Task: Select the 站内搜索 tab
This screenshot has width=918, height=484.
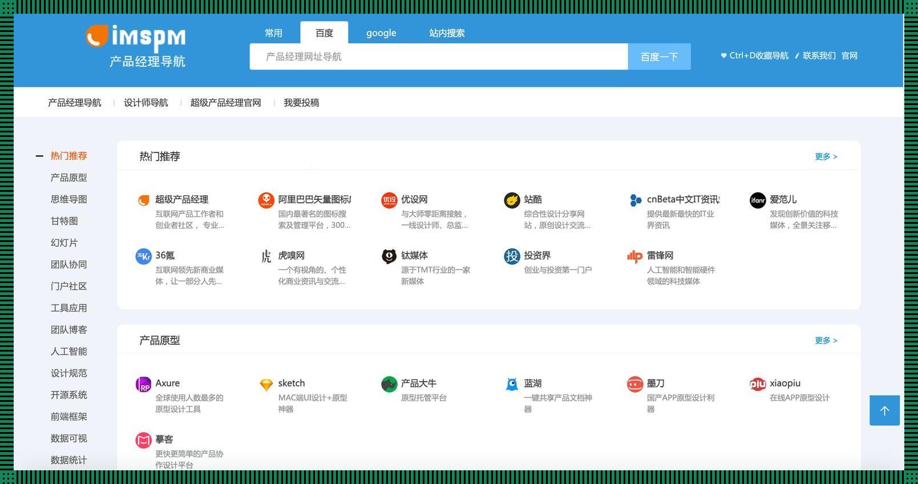Action: point(447,33)
